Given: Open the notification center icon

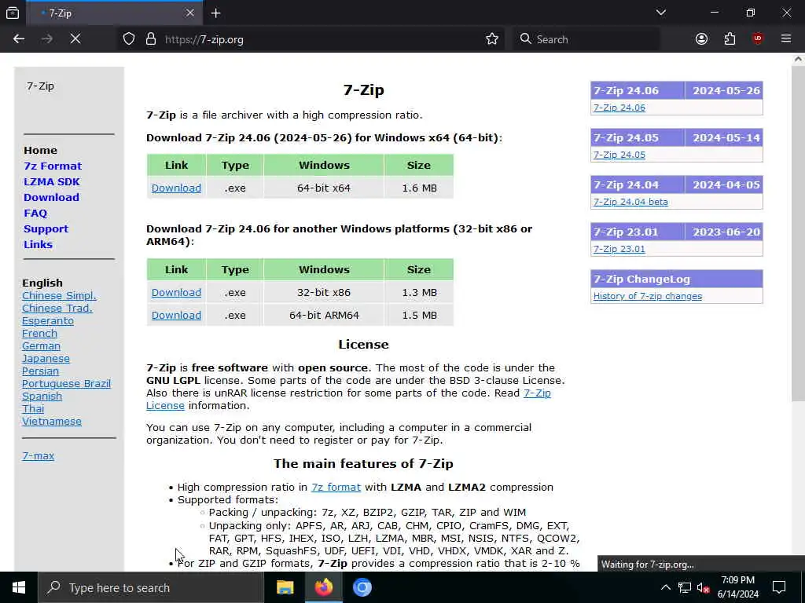Looking at the screenshot, I should click(779, 587).
